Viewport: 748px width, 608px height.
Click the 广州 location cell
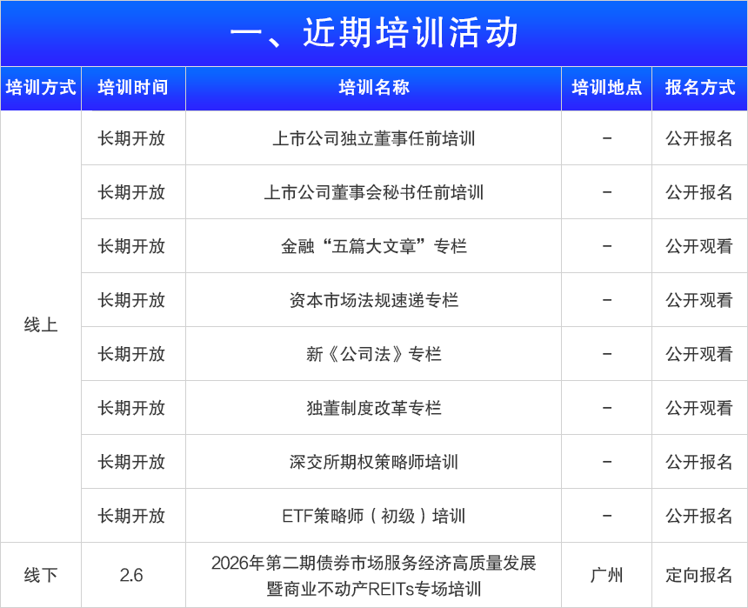[606, 575]
